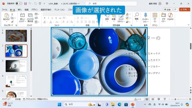Click the 貼り付け paste icon
This screenshot has height=108, width=192.
click(x=6, y=15)
